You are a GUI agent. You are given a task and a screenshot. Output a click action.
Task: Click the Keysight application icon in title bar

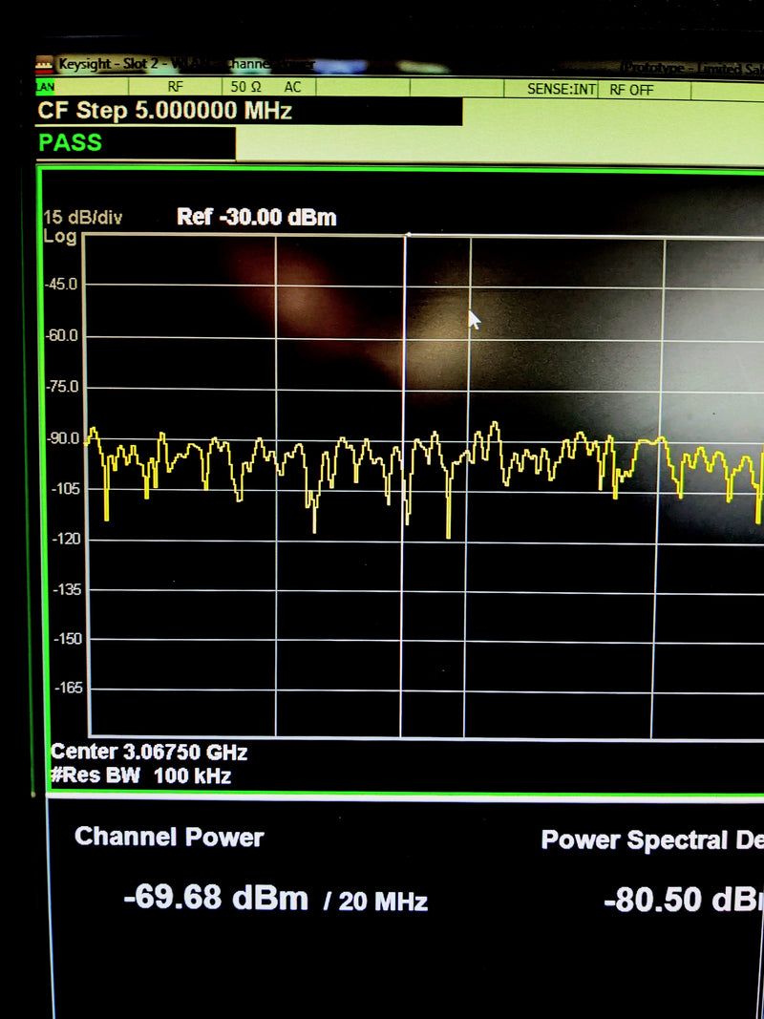(x=44, y=64)
